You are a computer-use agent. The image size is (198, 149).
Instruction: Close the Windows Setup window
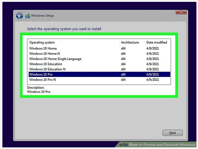(x=181, y=12)
